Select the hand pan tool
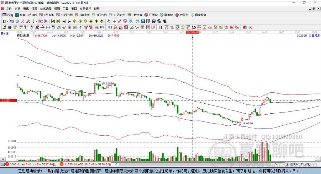 109,21
